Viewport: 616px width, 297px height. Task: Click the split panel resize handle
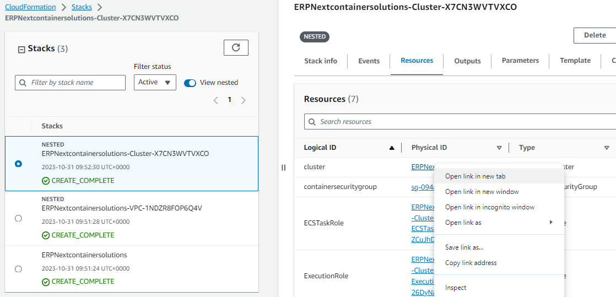(284, 168)
